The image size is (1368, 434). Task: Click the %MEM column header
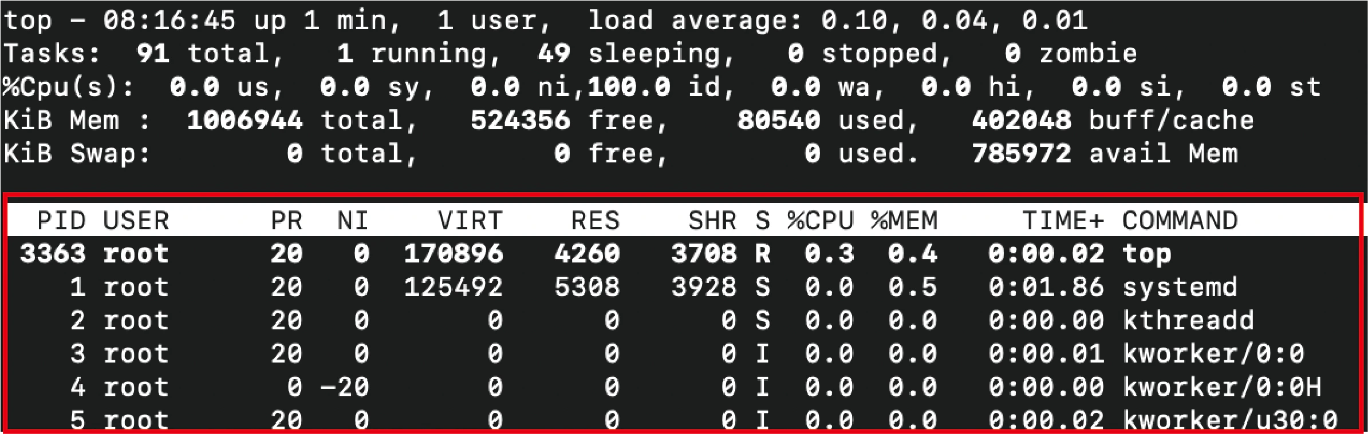(x=904, y=221)
